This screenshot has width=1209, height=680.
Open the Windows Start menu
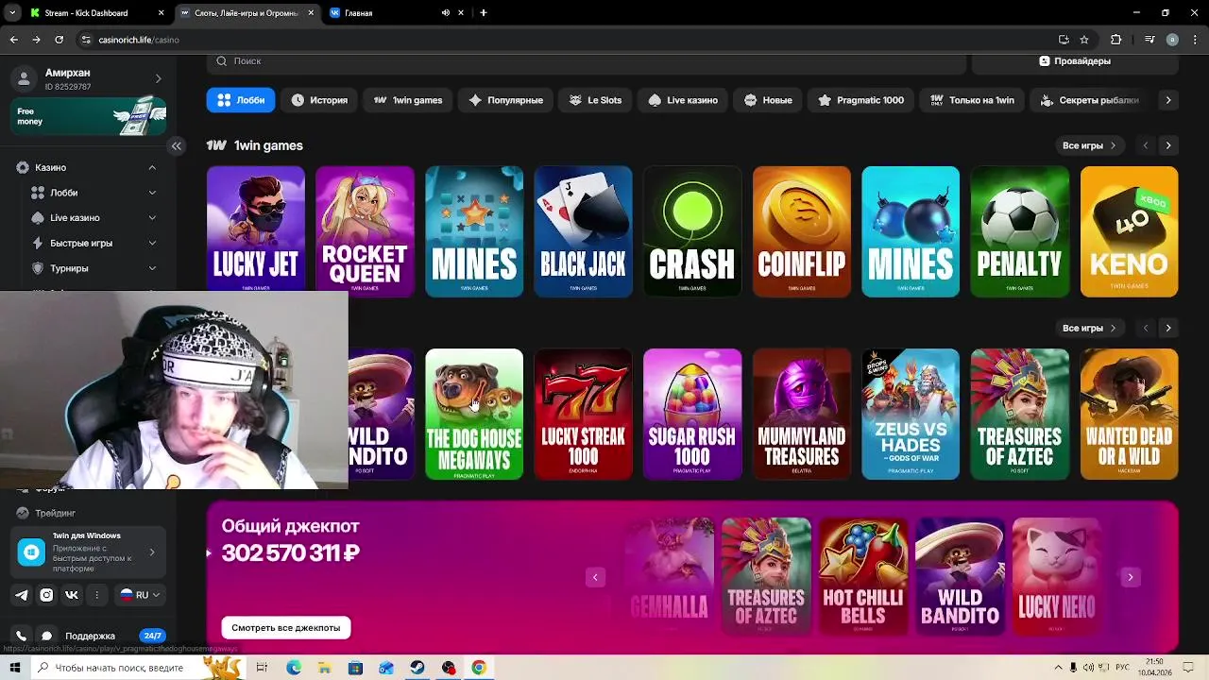[x=15, y=668]
